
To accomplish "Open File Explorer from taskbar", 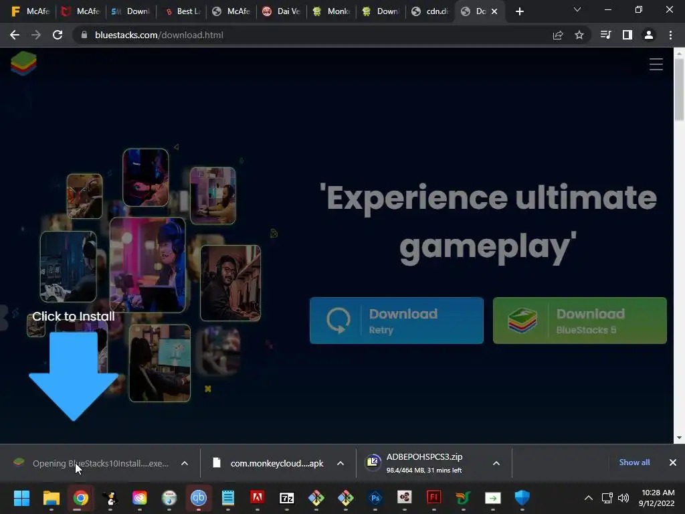I will tap(51, 498).
